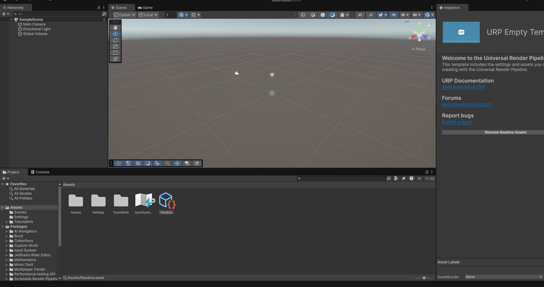Expand the TutorialInfo folder in tree
Viewport: 544px width, 287px height.
[7, 222]
